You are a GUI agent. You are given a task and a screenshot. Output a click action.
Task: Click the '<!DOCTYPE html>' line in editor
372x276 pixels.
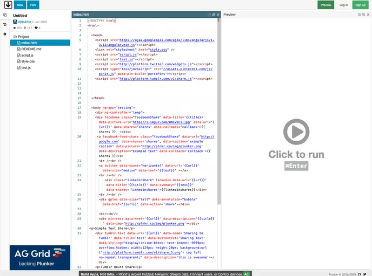102,21
